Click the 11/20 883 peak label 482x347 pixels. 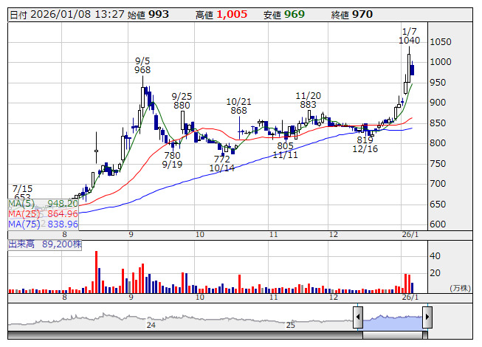point(308,100)
